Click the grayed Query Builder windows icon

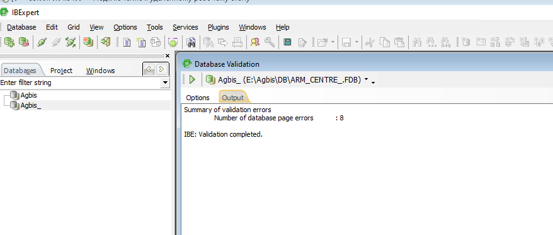click(156, 42)
